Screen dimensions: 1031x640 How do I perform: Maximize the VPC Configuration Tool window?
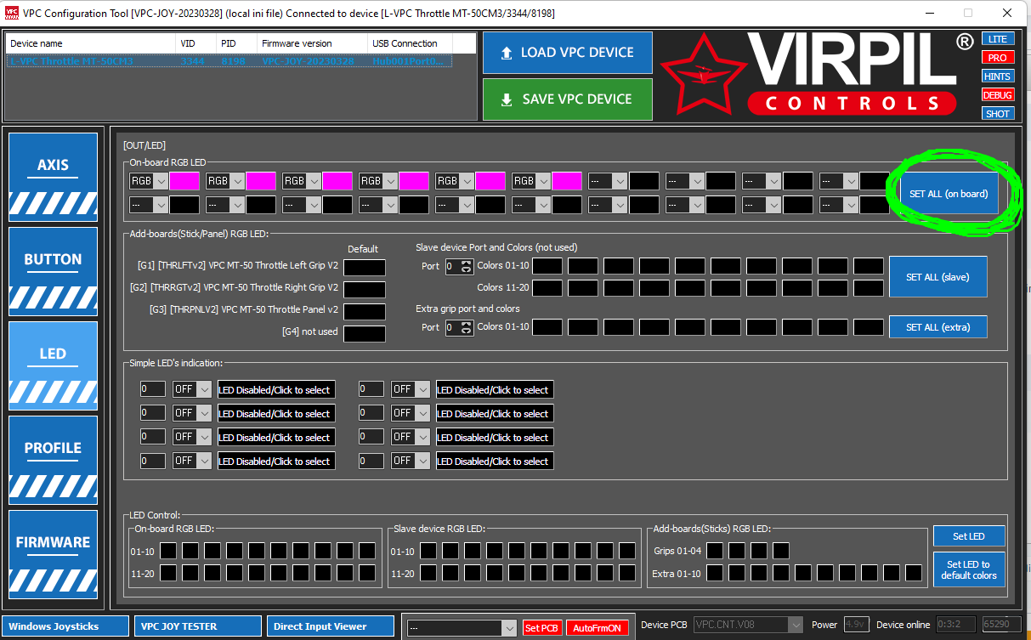[968, 13]
